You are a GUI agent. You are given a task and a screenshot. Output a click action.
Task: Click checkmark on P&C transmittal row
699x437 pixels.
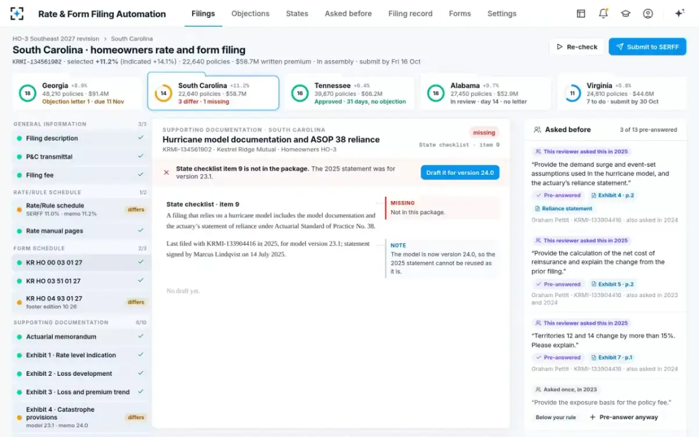(140, 156)
